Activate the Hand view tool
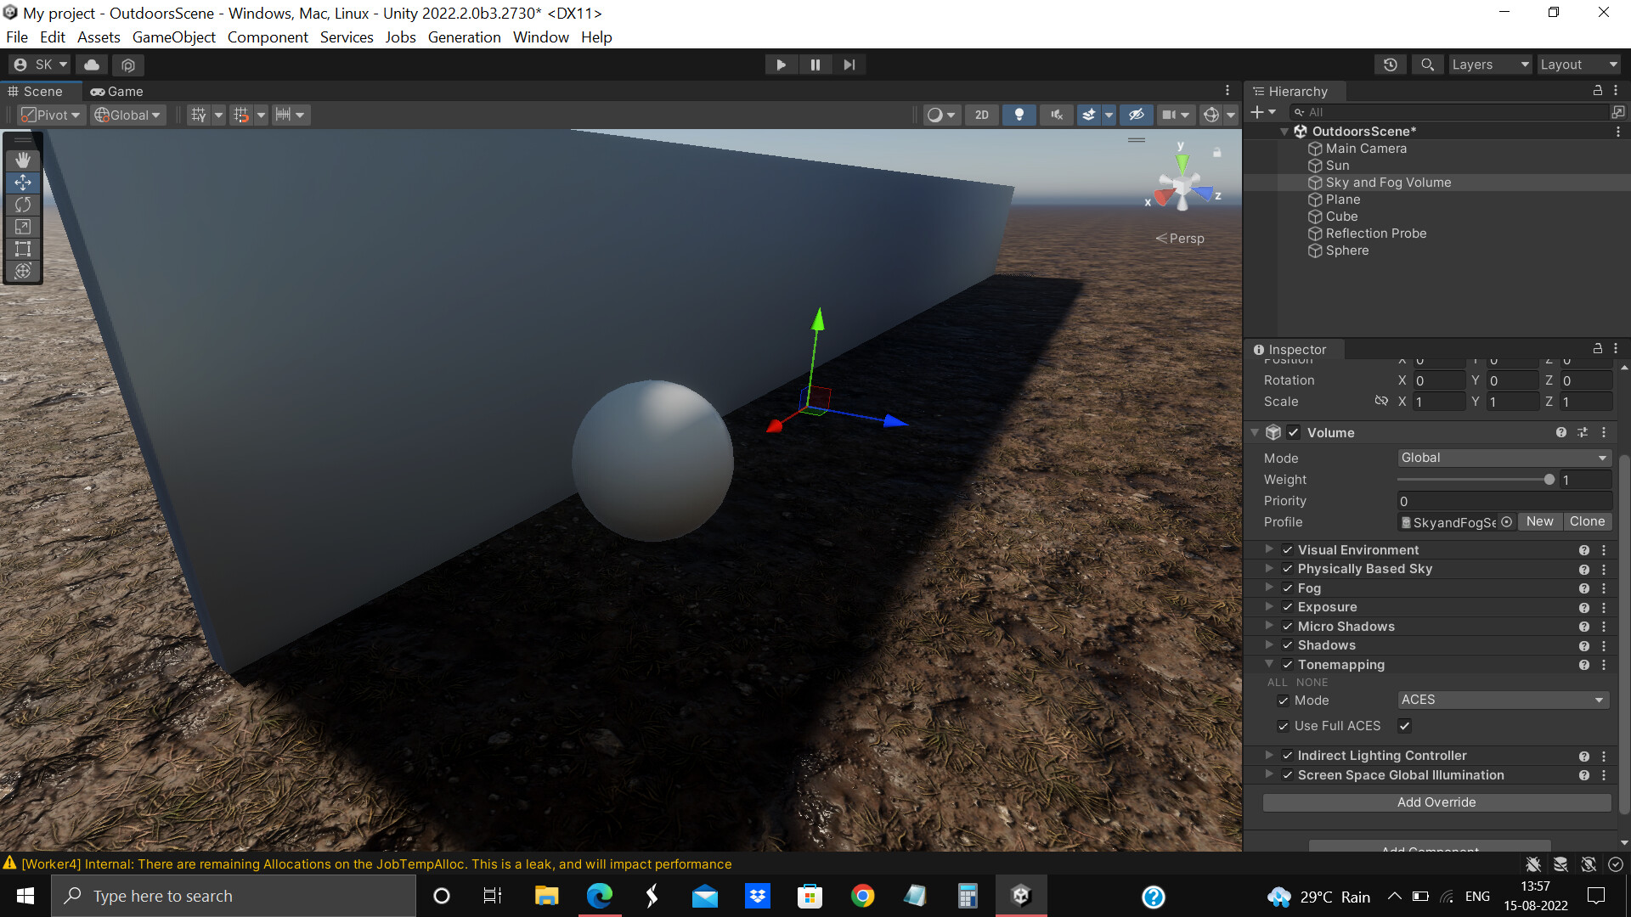This screenshot has height=917, width=1631. click(x=23, y=160)
